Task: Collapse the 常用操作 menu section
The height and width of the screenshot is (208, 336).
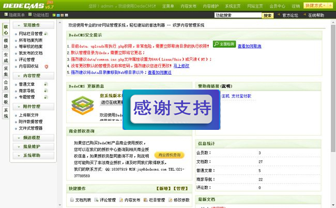Action: [34, 25]
